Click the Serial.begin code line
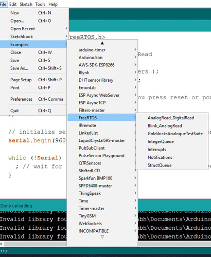Image resolution: width=211 pixels, height=257 pixels. (37, 140)
